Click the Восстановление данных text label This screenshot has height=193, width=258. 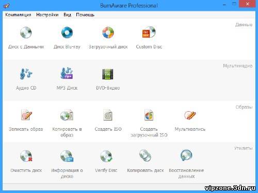click(x=186, y=173)
